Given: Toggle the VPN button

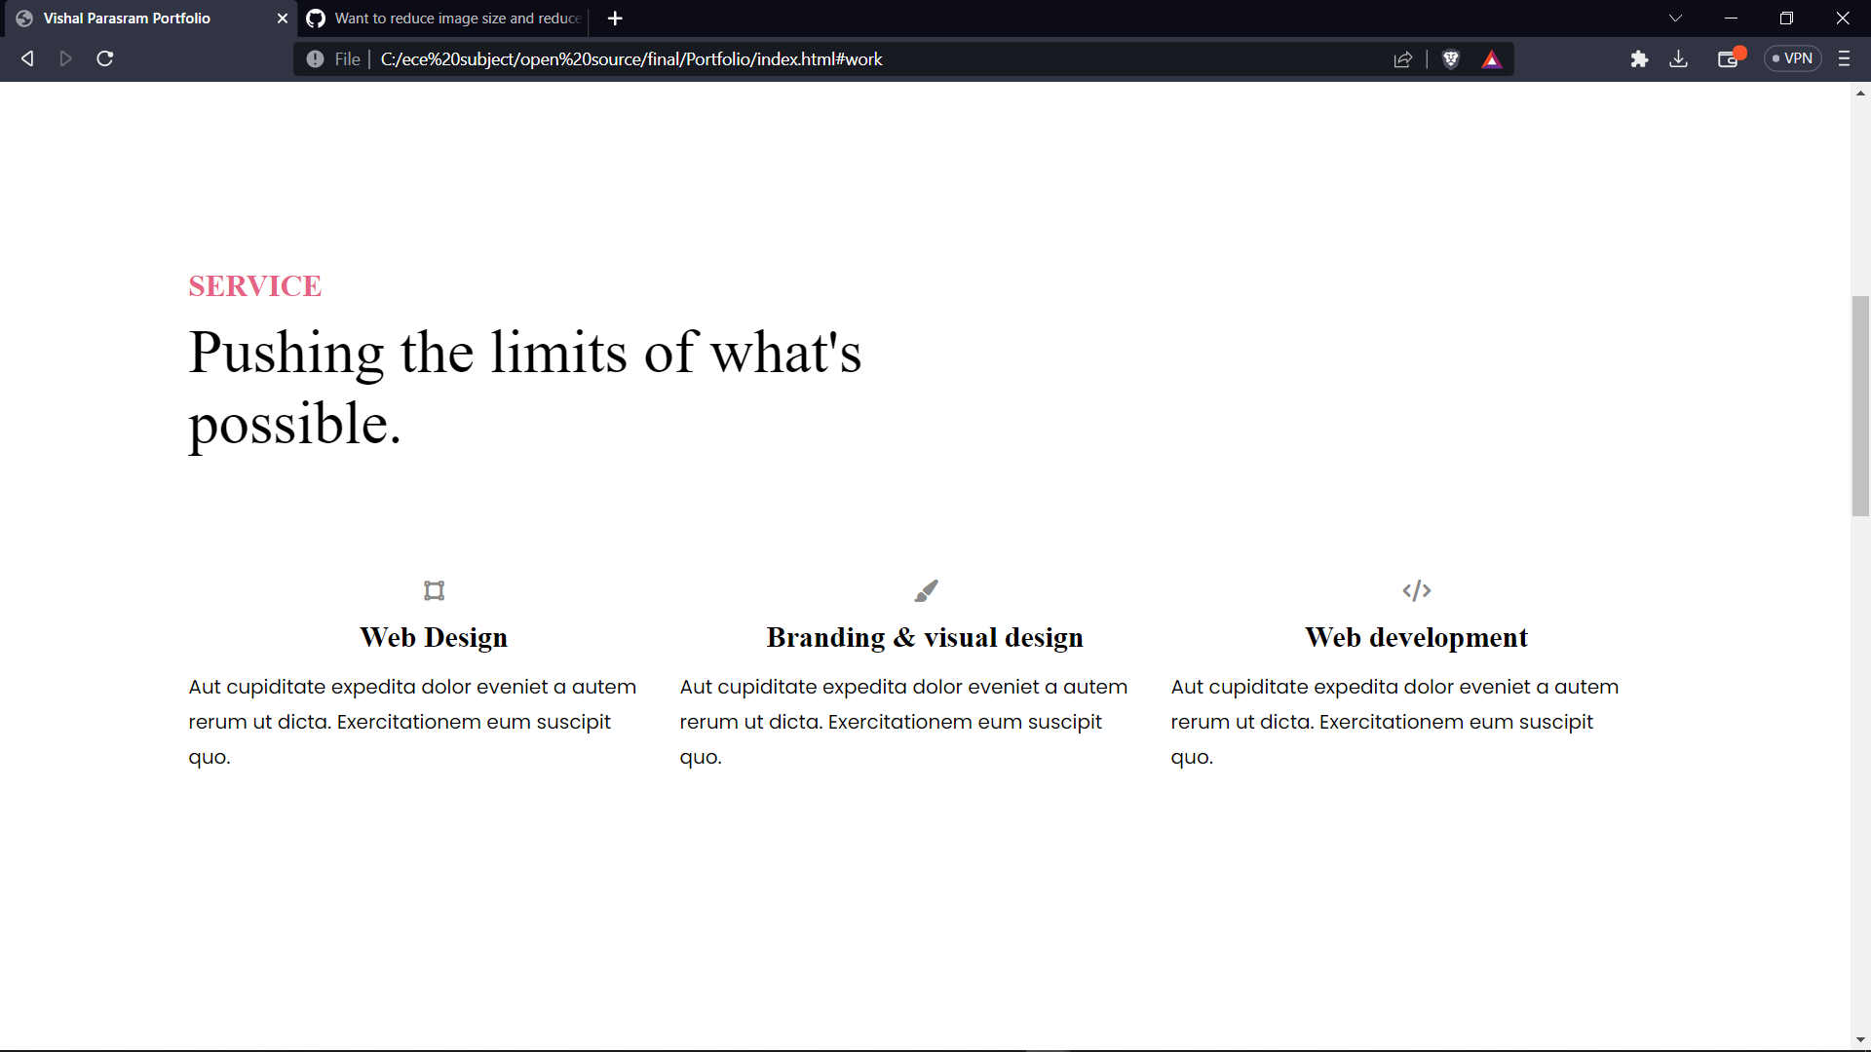Looking at the screenshot, I should (x=1793, y=58).
